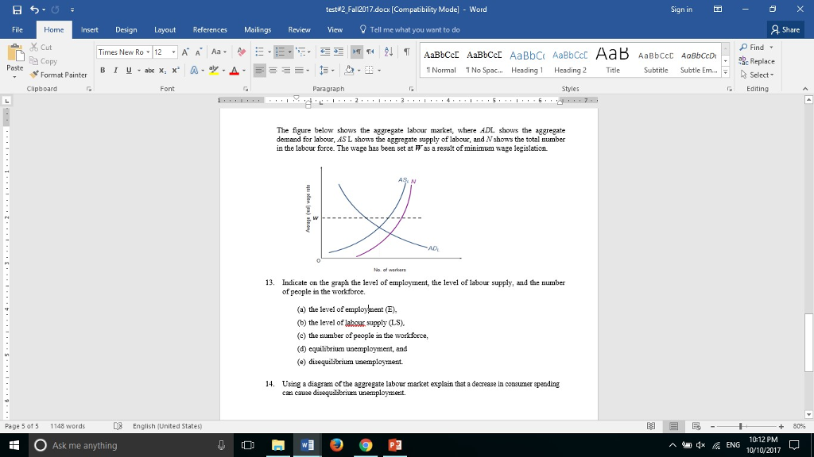Click the zoom slider in status bar
The width and height of the screenshot is (814, 457).
[x=741, y=426]
